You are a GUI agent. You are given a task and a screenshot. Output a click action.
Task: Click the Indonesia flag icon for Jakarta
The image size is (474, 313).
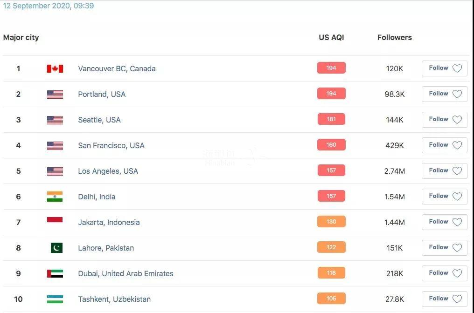tap(55, 220)
